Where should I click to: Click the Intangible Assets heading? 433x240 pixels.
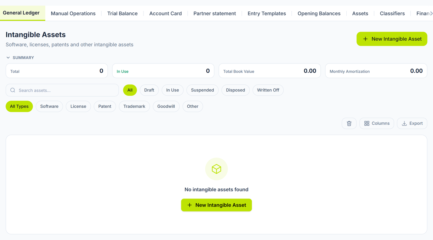(36, 35)
